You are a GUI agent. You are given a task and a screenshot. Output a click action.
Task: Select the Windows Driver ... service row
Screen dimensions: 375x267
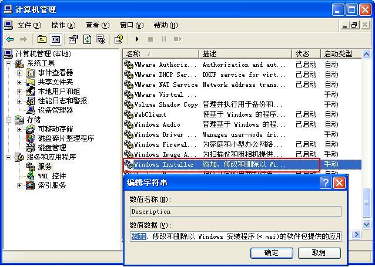click(242, 134)
